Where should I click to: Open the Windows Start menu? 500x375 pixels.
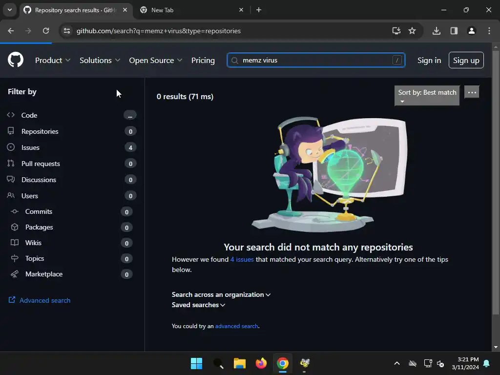pyautogui.click(x=196, y=363)
